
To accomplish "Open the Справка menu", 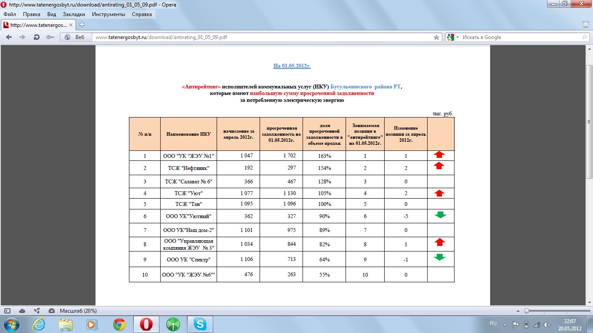I will (x=142, y=14).
